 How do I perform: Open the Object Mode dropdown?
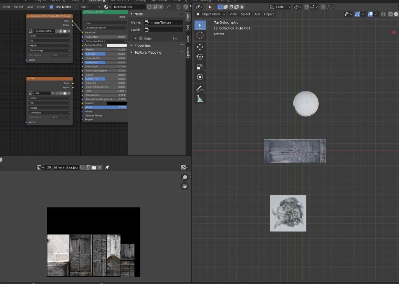point(211,14)
